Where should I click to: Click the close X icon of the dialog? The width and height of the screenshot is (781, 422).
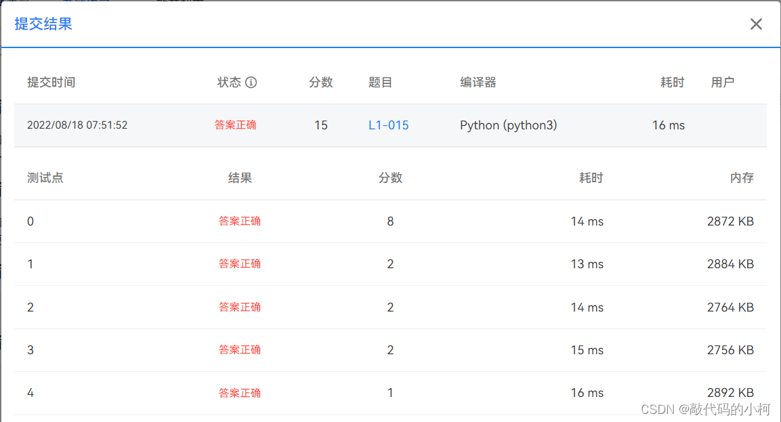[x=756, y=24]
